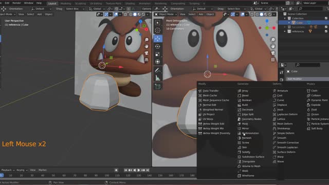Open Global transform orientation dropdown left header
Image resolution: width=329 pixels, height=185 pixels.
[x=97, y=9]
